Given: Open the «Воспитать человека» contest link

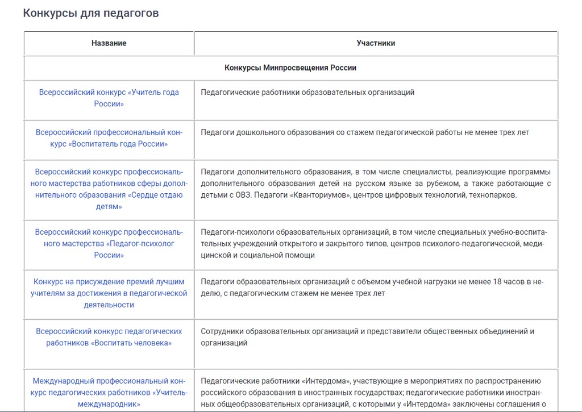Looking at the screenshot, I should (109, 337).
